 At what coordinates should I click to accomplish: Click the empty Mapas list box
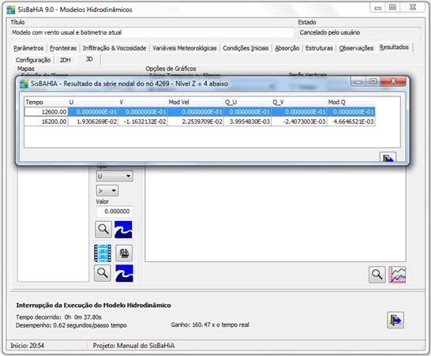coord(53,223)
